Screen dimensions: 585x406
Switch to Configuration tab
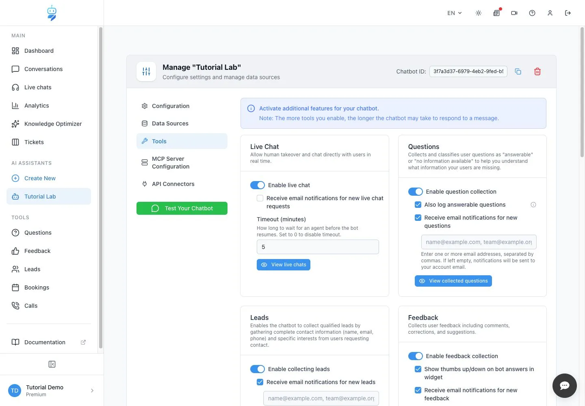click(x=182, y=106)
